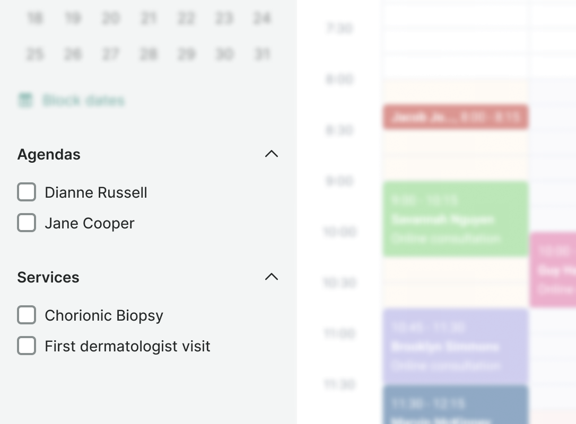Click the calendar icon beside Block dates
The image size is (576, 424).
25,100
